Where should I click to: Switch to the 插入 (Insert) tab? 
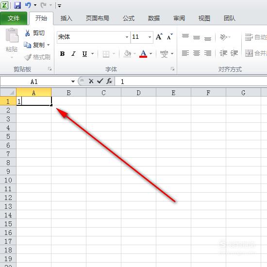pos(66,18)
